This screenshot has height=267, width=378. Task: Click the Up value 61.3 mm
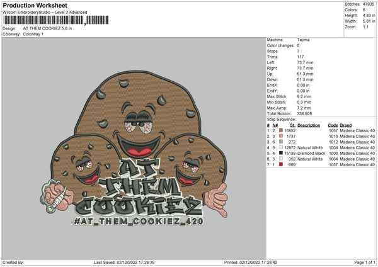pyautogui.click(x=305, y=74)
